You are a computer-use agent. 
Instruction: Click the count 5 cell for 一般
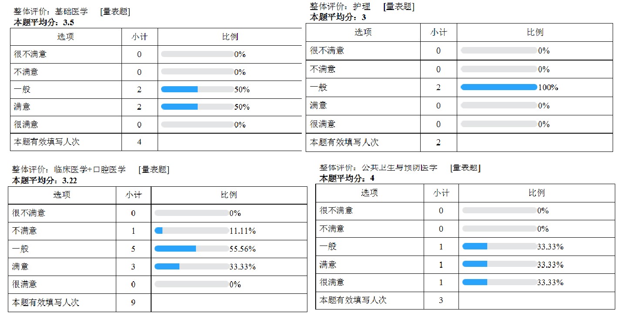pyautogui.click(x=133, y=249)
